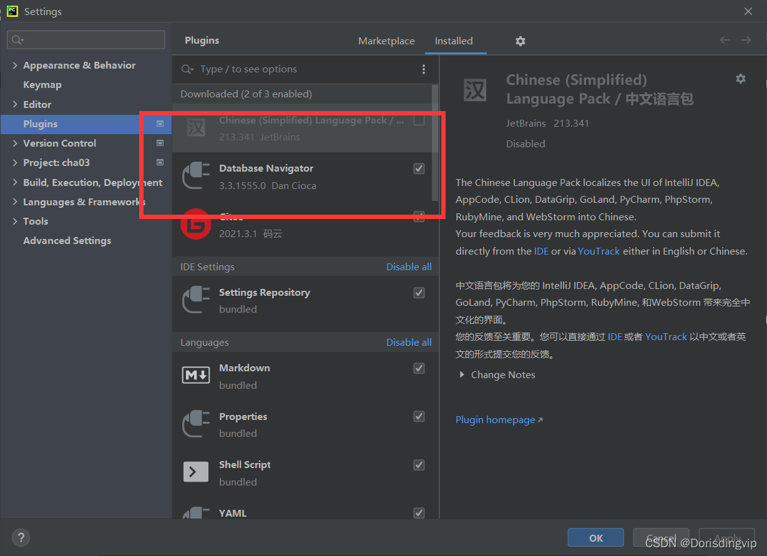Toggle the YAML plugin checkbox

pos(419,513)
